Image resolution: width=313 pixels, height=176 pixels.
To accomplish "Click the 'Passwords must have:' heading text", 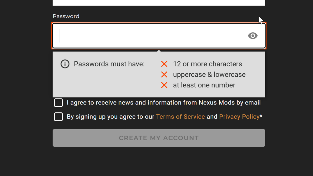I will 109,64.
